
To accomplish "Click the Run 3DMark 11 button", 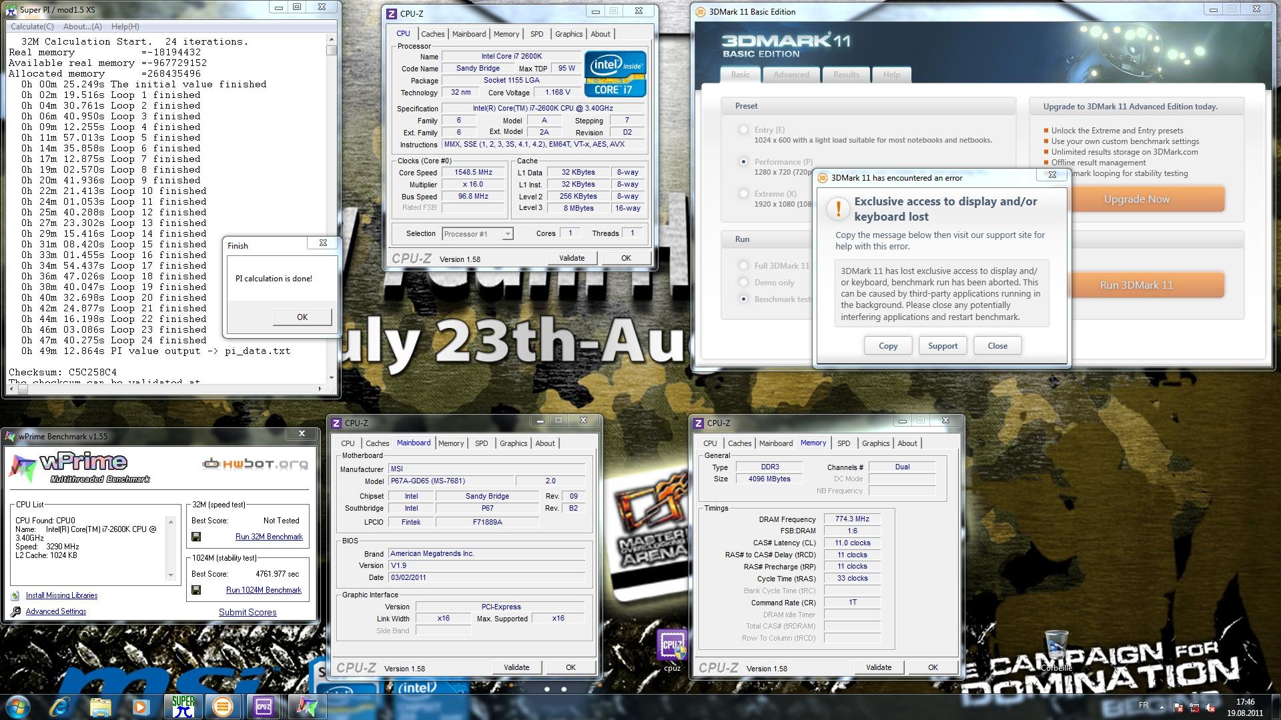I will click(1137, 285).
